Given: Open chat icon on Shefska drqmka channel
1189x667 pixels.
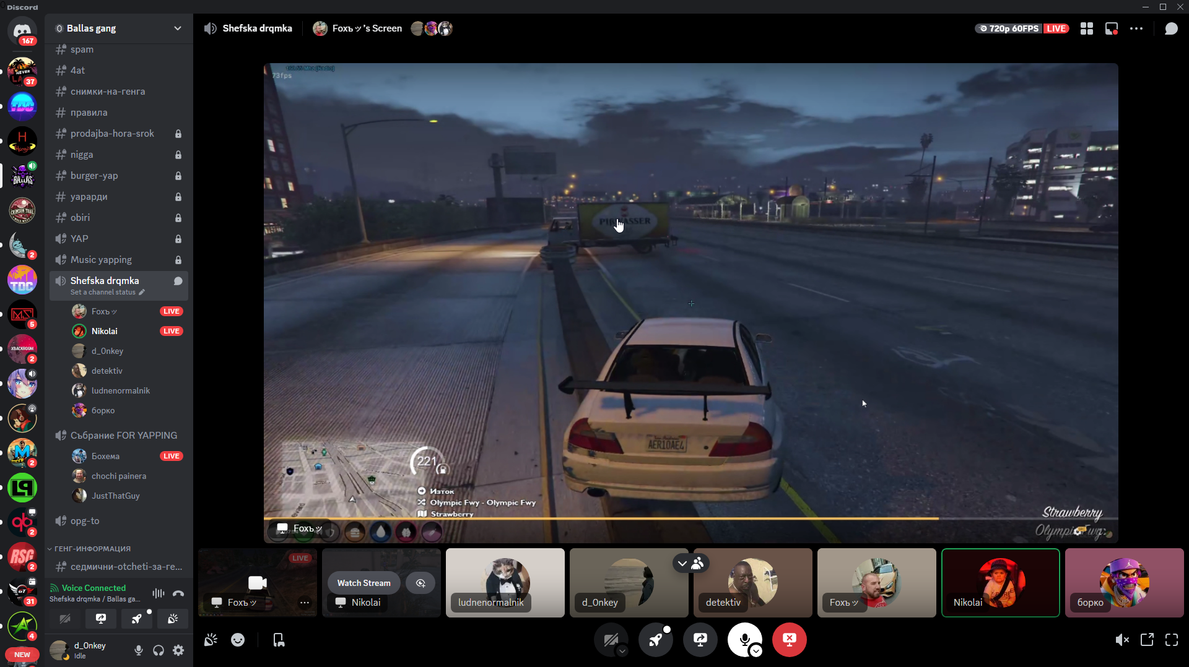Looking at the screenshot, I should 178,281.
